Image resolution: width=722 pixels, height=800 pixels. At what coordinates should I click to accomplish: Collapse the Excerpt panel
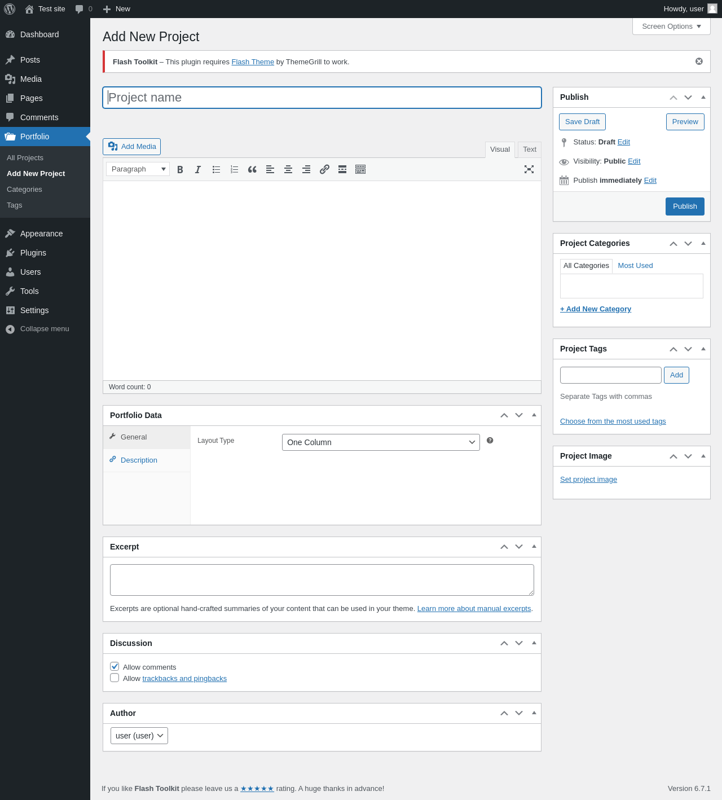point(534,546)
